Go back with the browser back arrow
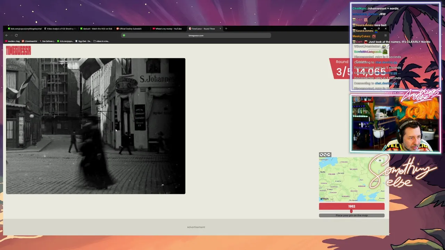Viewport: 445px width, 250px height. (x=7, y=35)
